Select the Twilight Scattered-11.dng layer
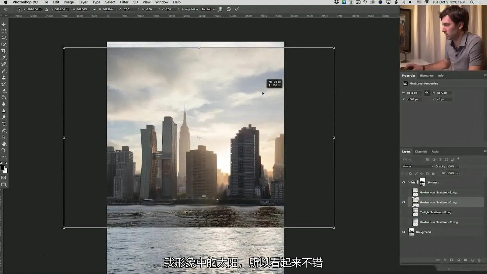Viewport: 487px width, 274px height. tap(436, 212)
